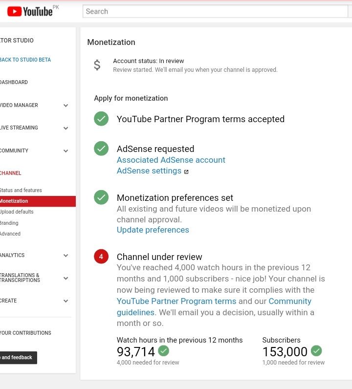Click the help and feedback button
Image resolution: width=352 pixels, height=389 pixels.
click(19, 358)
